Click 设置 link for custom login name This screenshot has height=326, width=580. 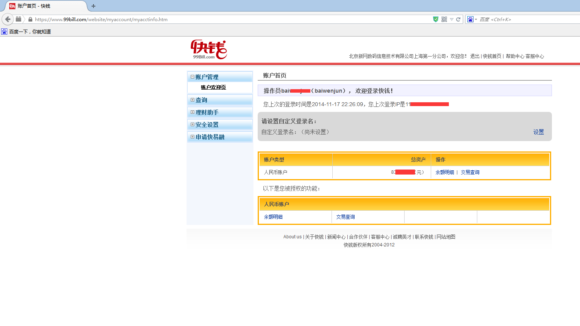point(538,132)
